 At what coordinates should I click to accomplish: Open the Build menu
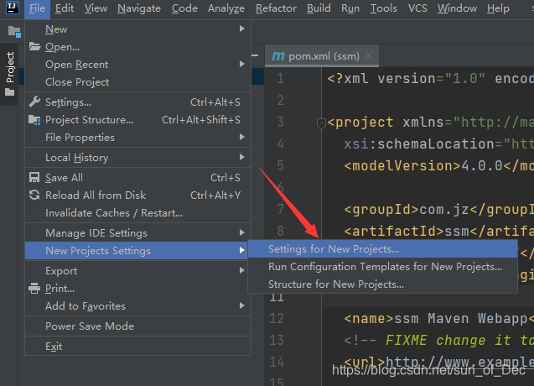click(319, 8)
